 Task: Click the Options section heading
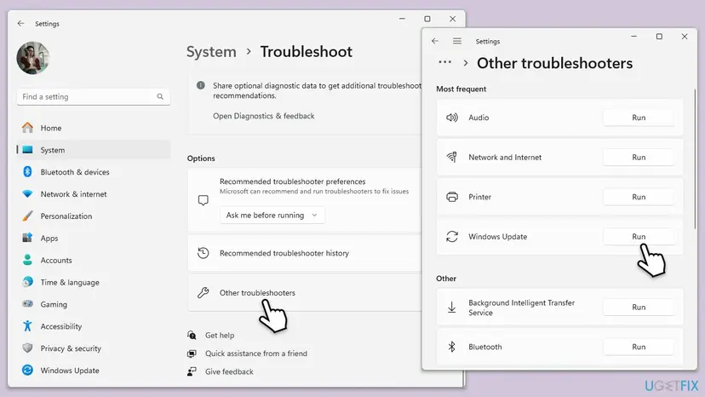tap(201, 158)
